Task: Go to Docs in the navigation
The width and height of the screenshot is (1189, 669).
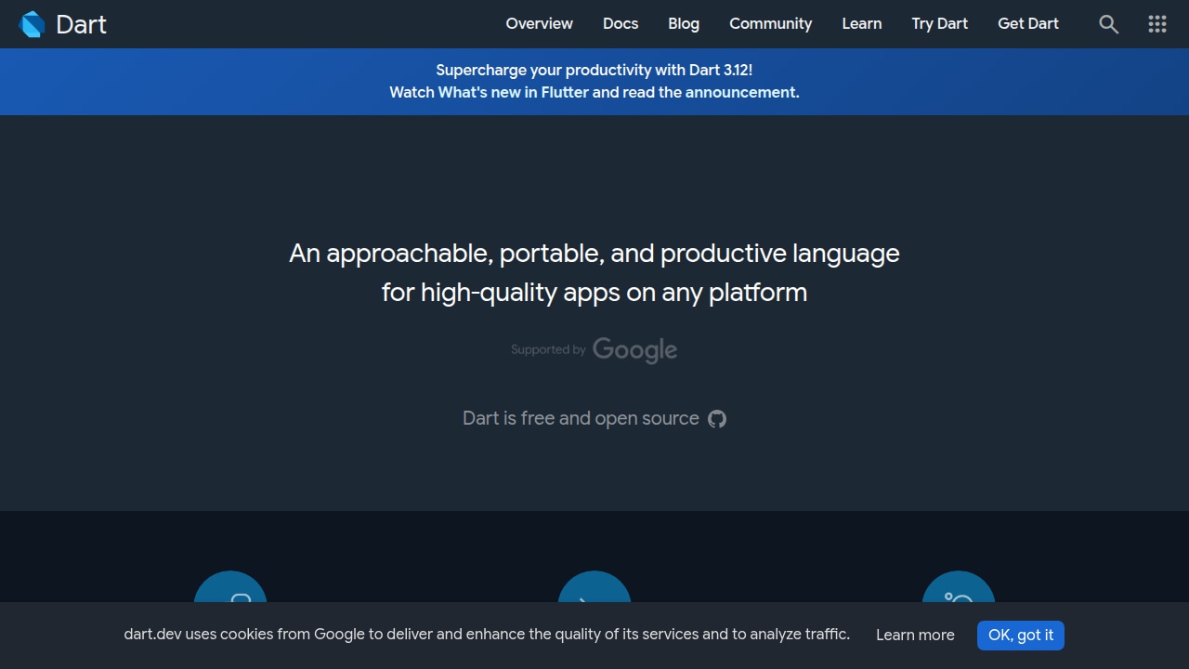Action: coord(621,24)
